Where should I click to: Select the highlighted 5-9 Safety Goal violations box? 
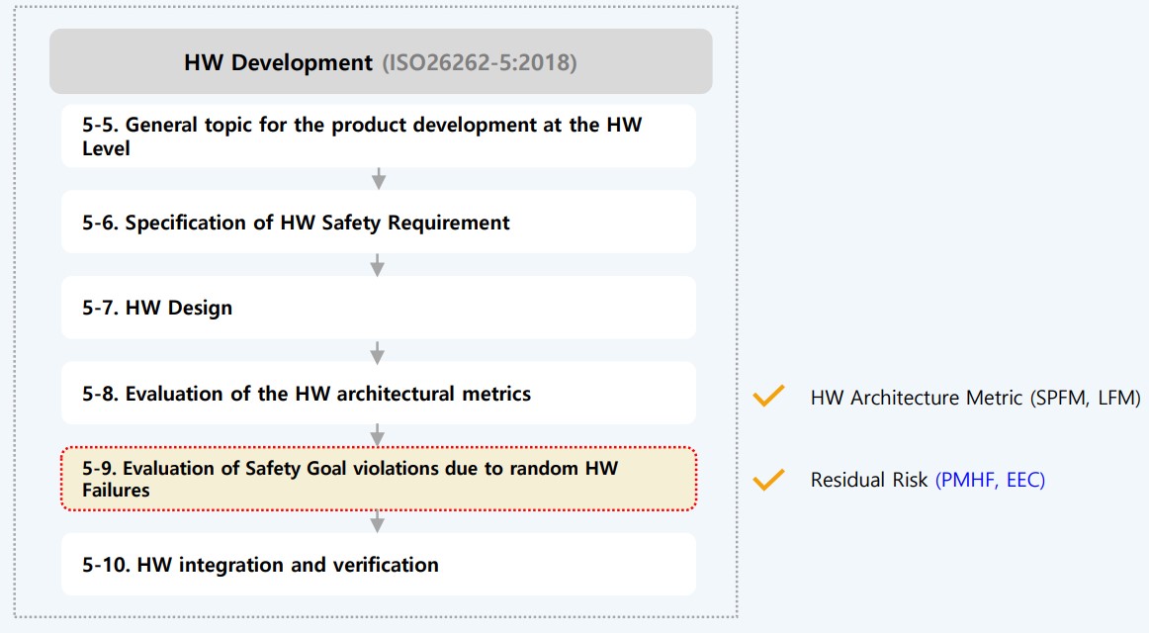pyautogui.click(x=378, y=479)
